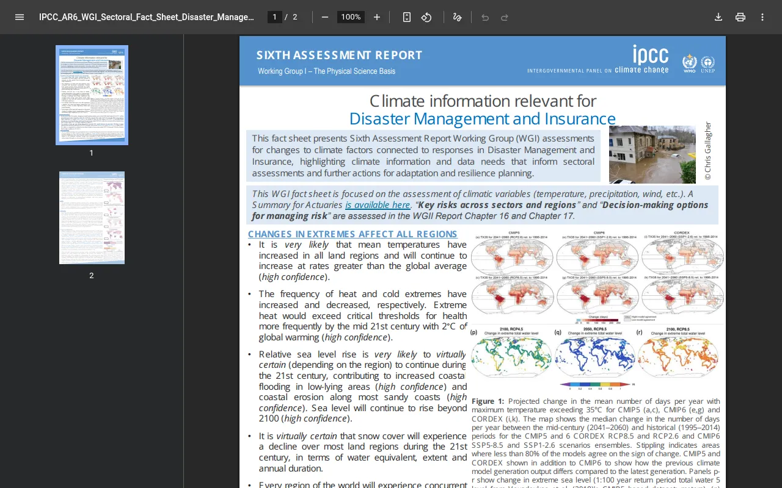Click the "Figure 1:" caption label
The width and height of the screenshot is (782, 488).
[x=488, y=401]
